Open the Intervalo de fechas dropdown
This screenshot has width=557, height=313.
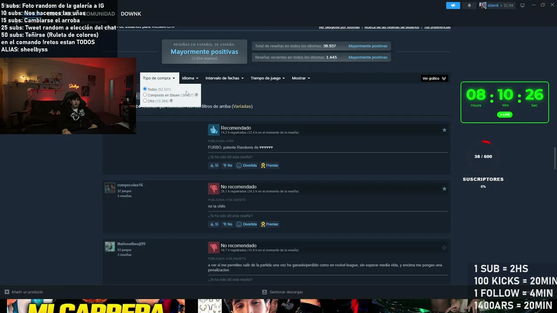point(224,78)
